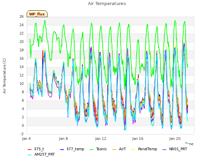The width and height of the screenshot is (214, 161).
Task: Click the 22 y-axis tick label
Action: [21, 33]
